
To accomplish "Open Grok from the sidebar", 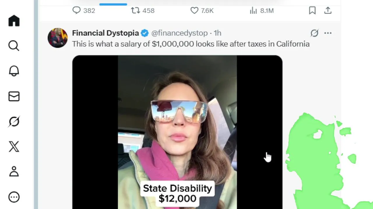I will [14, 122].
